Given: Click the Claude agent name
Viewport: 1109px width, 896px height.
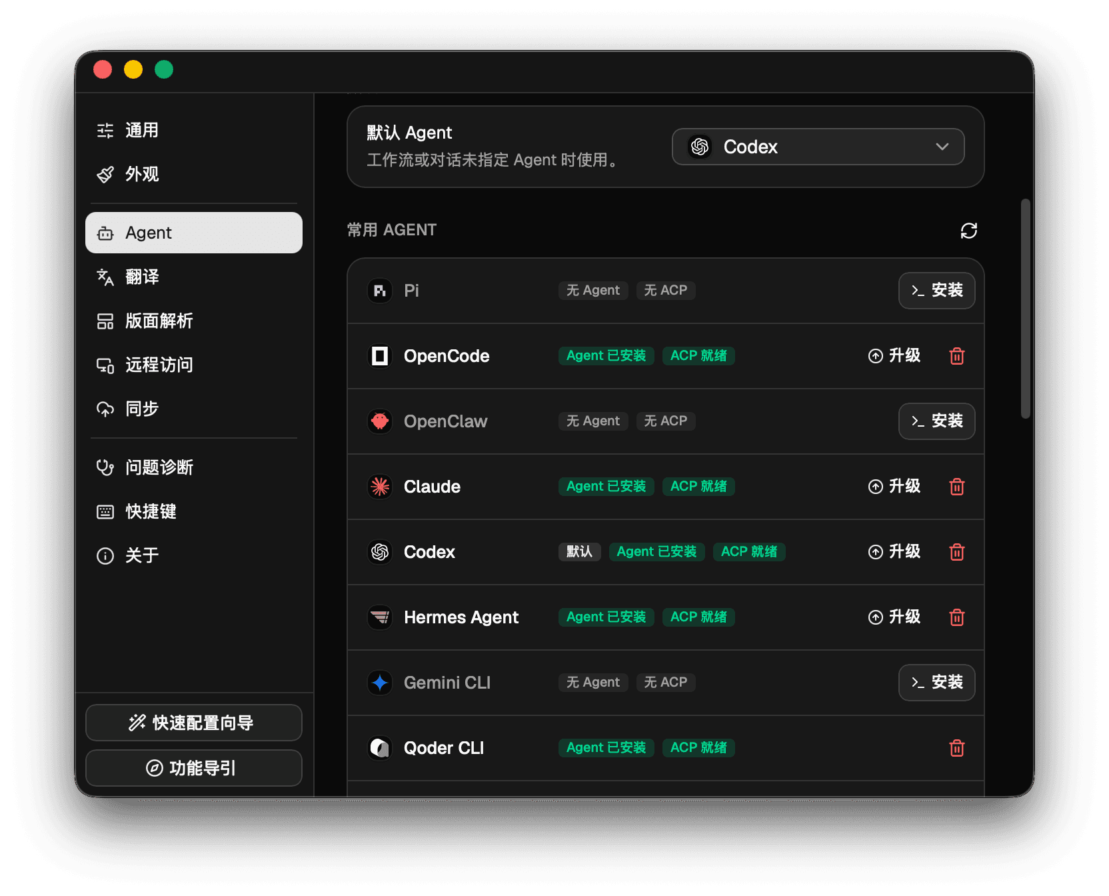Looking at the screenshot, I should click(x=432, y=487).
